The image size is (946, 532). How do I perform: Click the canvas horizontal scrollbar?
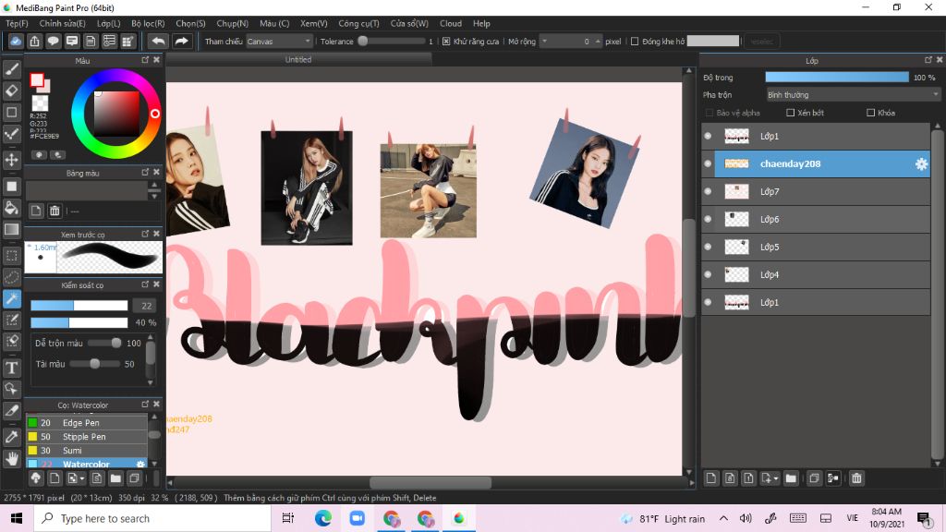click(x=430, y=482)
